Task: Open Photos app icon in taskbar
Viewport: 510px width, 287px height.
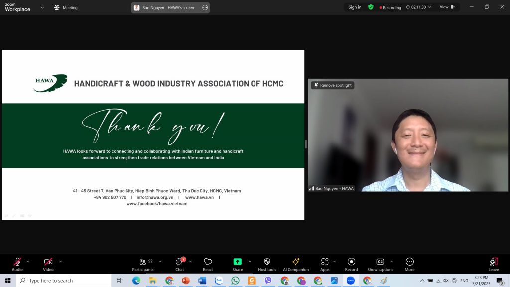Action: coord(334,280)
